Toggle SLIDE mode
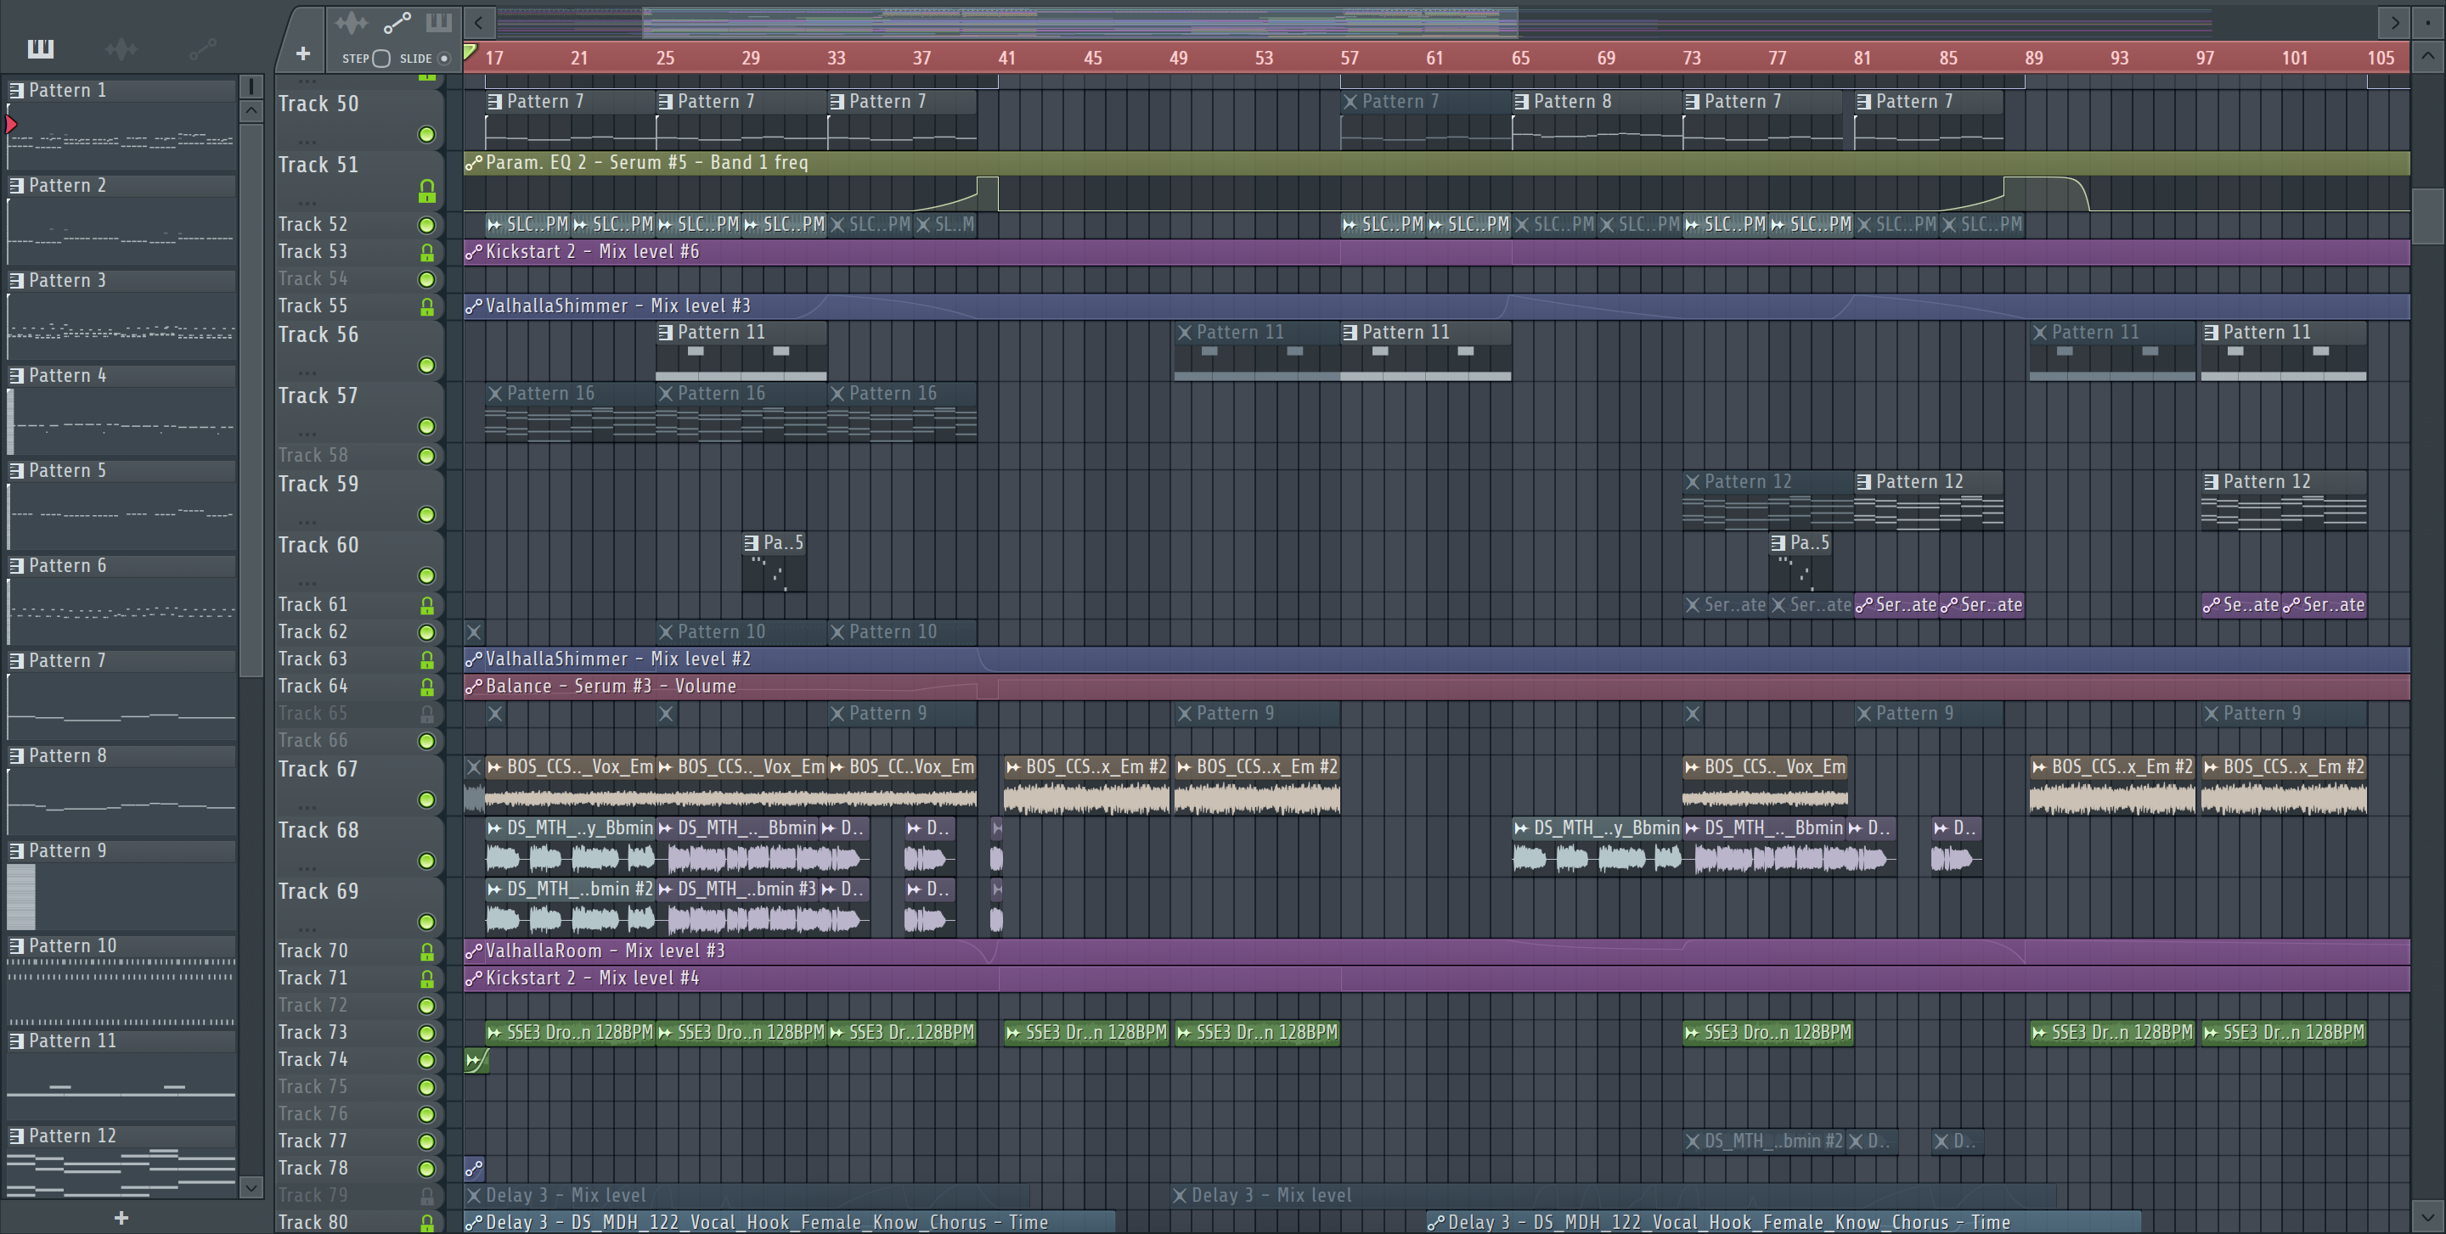This screenshot has height=1234, width=2446. click(443, 58)
